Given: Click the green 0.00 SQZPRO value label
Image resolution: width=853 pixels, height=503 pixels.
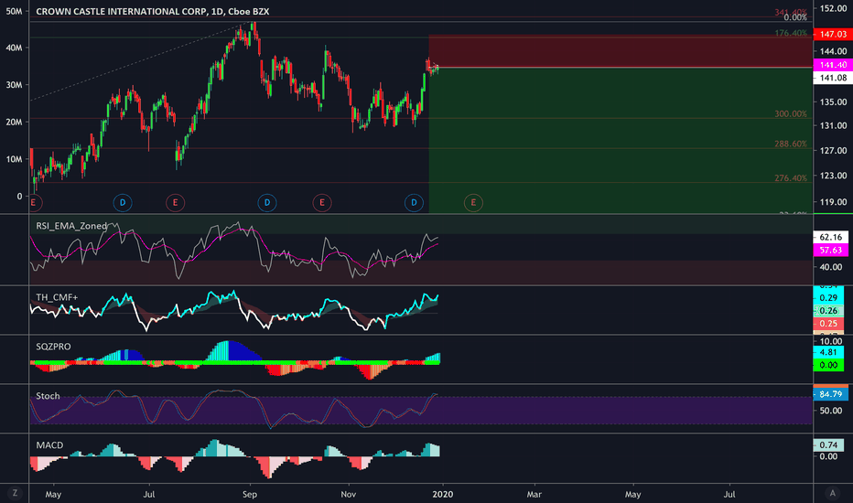Looking at the screenshot, I should pyautogui.click(x=828, y=365).
